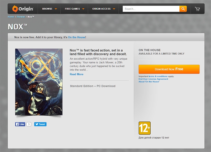The image size is (211, 152).
Task: Click the Facebook like count 3
Action: pos(29,124)
